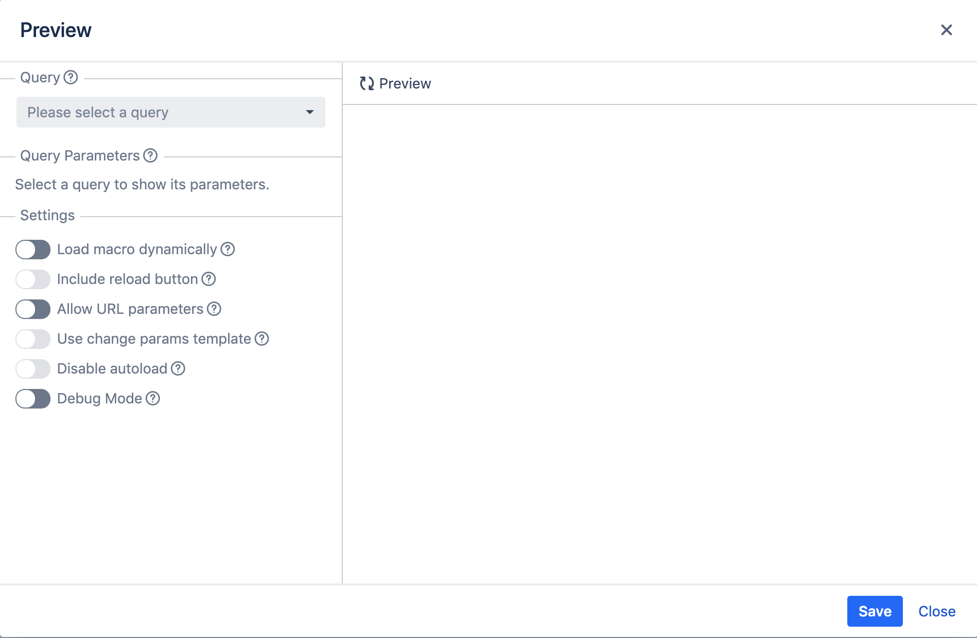Toggle Include reload button switch
Screen dimensions: 977x638
(x=33, y=279)
